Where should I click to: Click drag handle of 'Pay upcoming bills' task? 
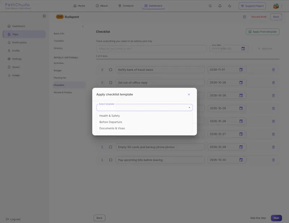102,160
